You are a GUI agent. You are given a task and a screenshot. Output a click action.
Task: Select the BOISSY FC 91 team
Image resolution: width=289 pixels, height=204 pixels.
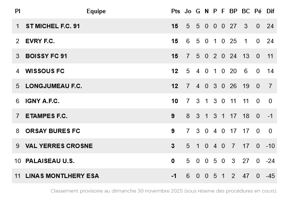click(46, 56)
